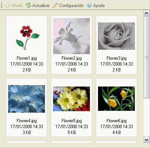Click the Flower1.jpg file name label
This screenshot has height=148, width=150.
pyautogui.click(x=27, y=58)
